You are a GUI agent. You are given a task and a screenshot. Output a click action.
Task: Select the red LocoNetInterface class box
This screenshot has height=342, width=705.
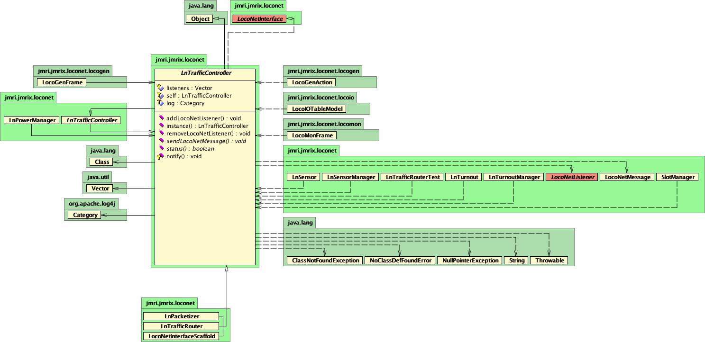[260, 18]
